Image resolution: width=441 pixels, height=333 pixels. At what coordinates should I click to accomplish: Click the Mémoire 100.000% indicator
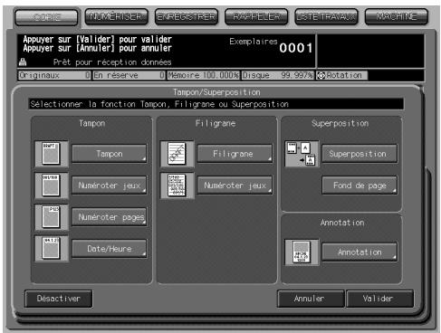click(x=204, y=75)
